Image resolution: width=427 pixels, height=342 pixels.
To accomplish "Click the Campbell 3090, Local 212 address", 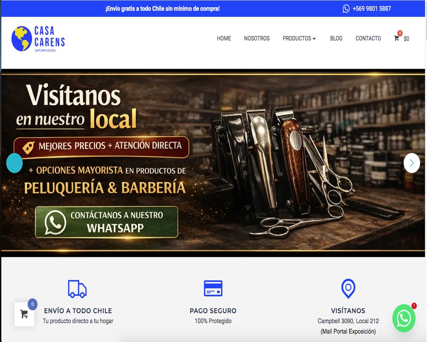I will pos(348,321).
